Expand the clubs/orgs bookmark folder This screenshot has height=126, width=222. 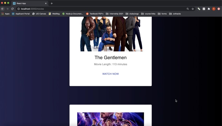132,14
